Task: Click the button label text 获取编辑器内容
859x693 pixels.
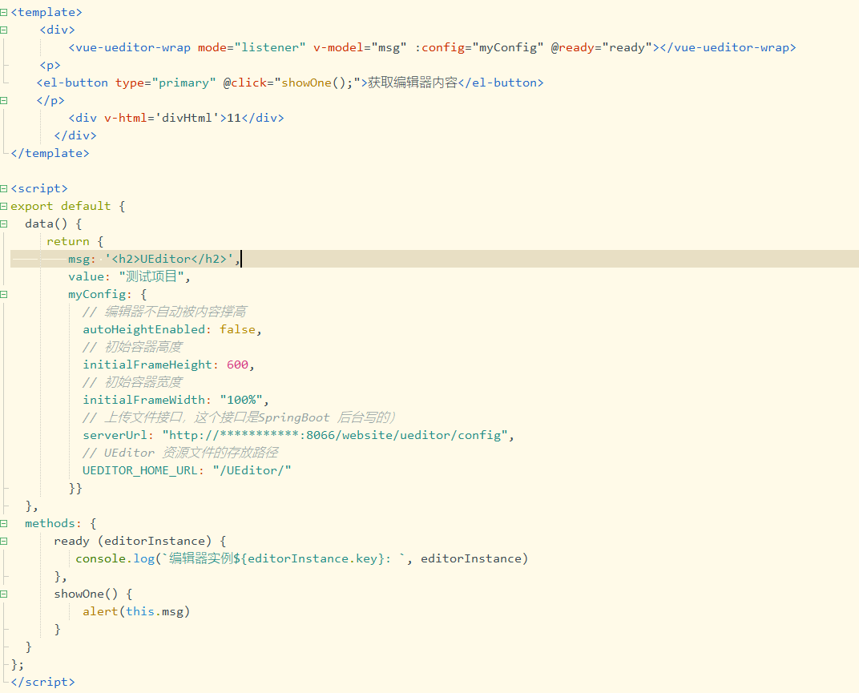Action: [413, 83]
